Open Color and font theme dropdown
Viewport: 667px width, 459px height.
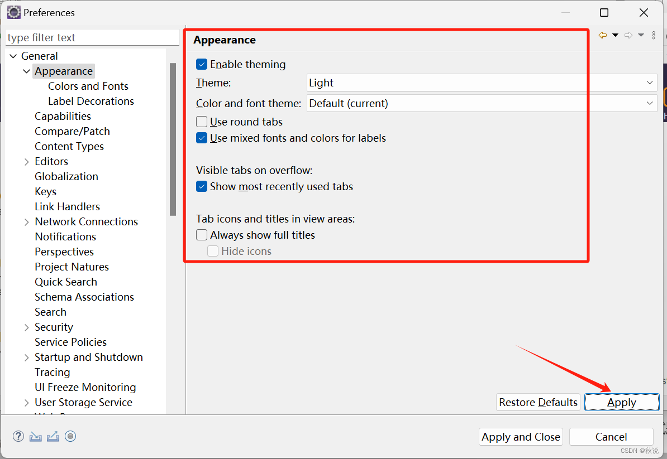pos(482,103)
